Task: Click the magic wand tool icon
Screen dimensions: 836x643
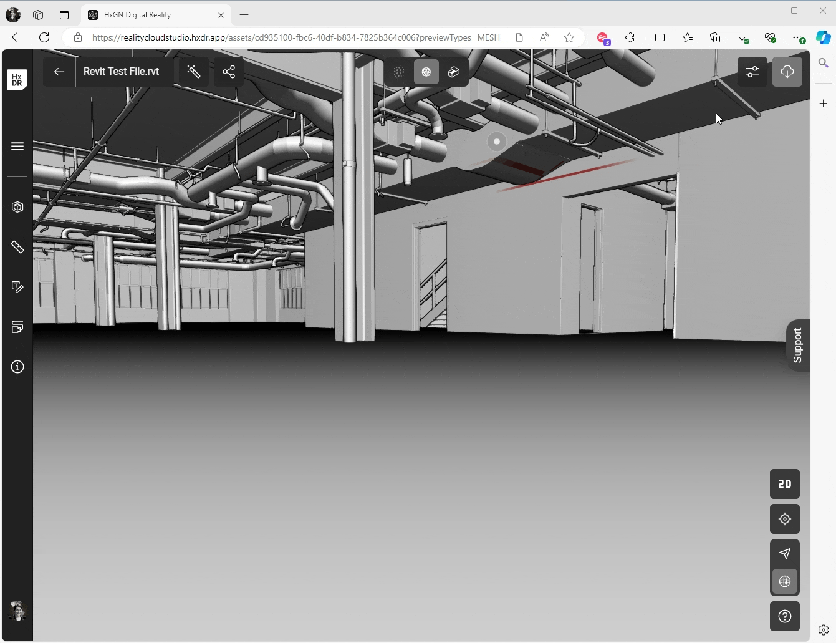Action: [x=194, y=72]
